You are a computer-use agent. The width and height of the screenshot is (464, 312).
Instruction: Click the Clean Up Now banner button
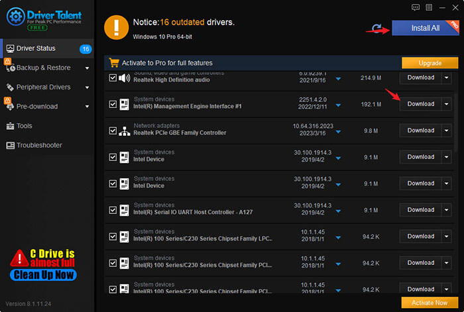[x=43, y=275]
